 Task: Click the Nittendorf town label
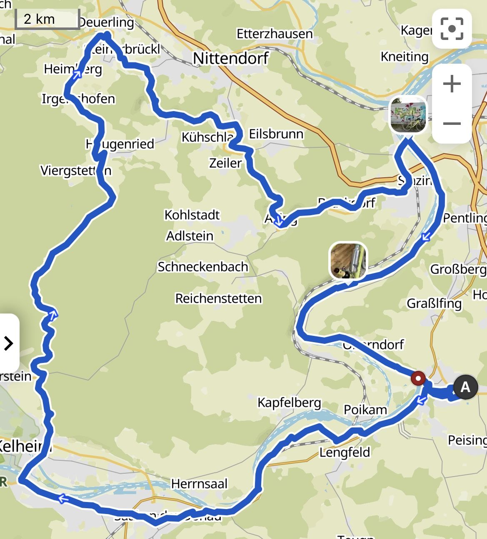tap(231, 58)
